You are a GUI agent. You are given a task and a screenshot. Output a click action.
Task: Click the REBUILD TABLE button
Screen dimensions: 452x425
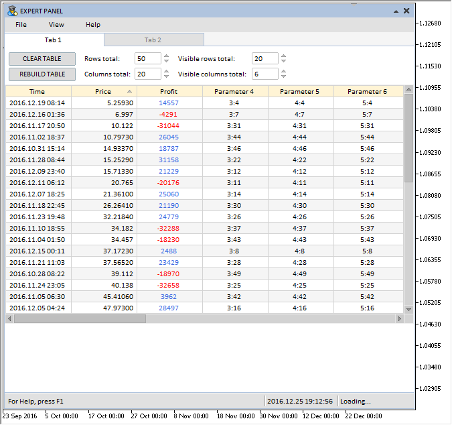pyautogui.click(x=42, y=74)
